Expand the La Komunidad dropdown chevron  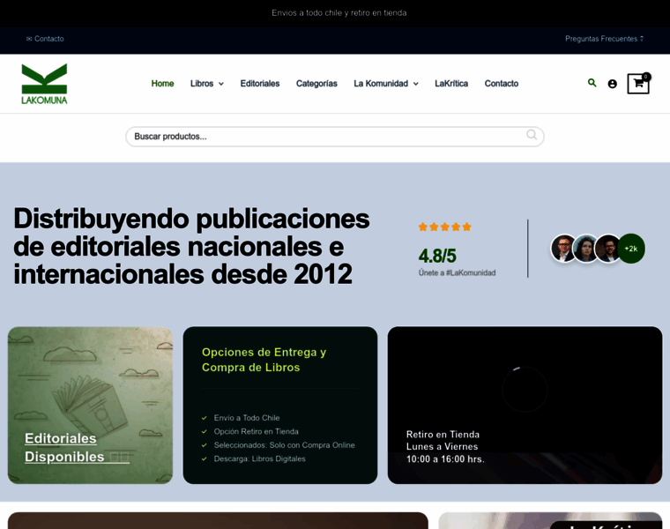pyautogui.click(x=416, y=84)
